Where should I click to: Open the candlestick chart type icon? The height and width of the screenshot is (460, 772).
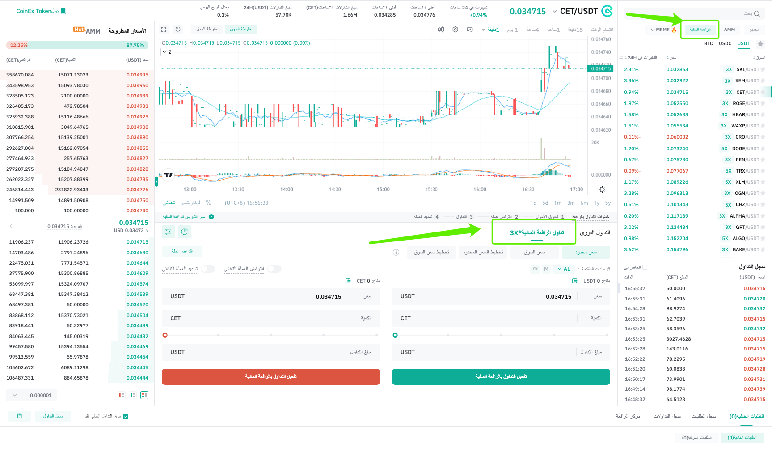pyautogui.click(x=441, y=30)
